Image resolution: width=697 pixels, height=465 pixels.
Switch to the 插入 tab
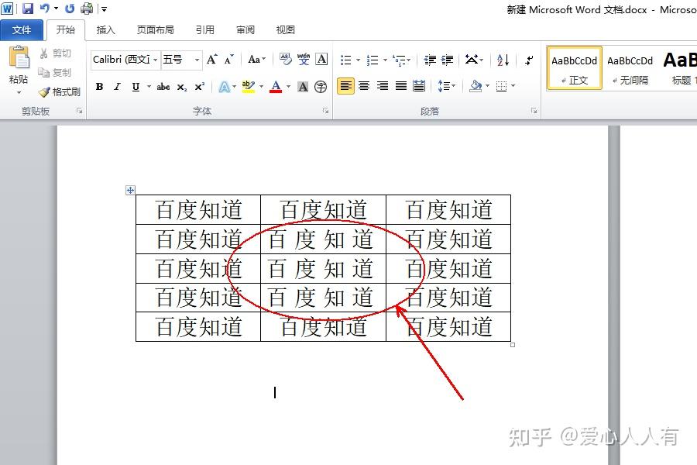tap(106, 29)
